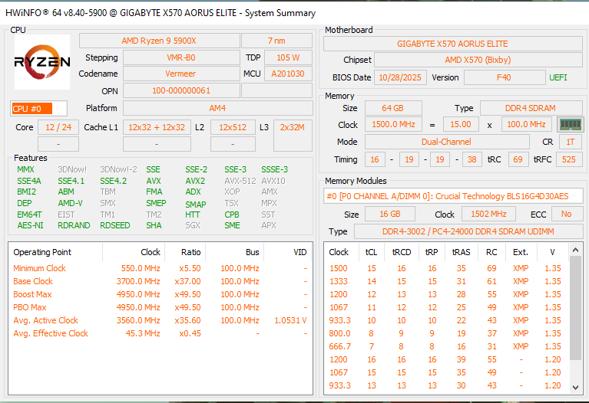This screenshot has height=403, width=589.
Task: Click the tRFC value 525
Action: (x=569, y=159)
